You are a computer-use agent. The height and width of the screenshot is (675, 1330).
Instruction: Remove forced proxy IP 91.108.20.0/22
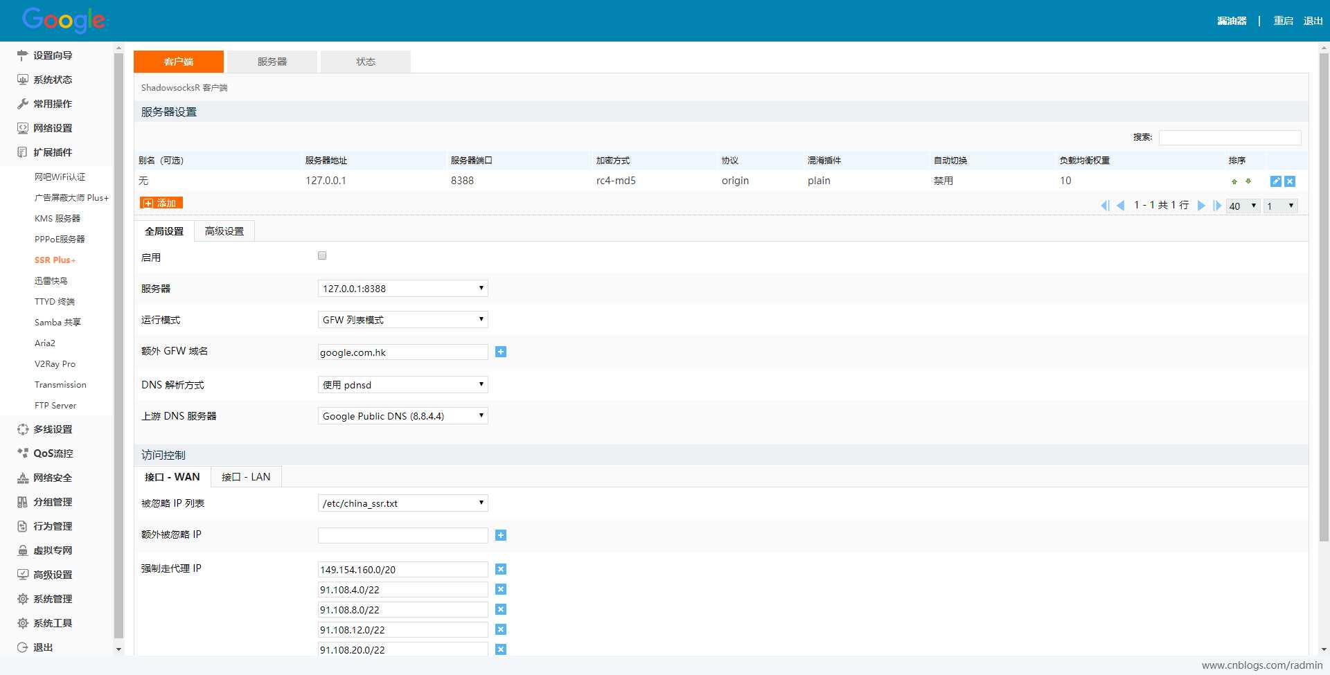pos(501,649)
